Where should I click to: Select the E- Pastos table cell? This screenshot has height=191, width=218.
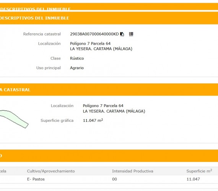coord(36,179)
